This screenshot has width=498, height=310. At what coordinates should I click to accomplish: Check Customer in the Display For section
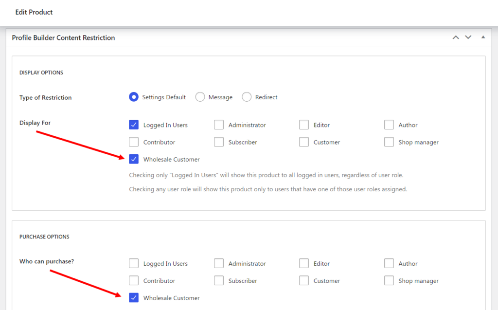click(304, 142)
